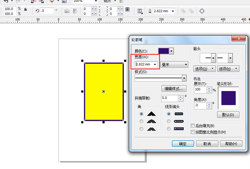Click the 默认(D) button

click(228, 115)
